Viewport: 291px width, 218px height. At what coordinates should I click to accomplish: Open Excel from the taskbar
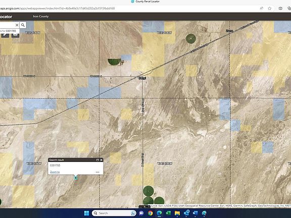(168, 213)
